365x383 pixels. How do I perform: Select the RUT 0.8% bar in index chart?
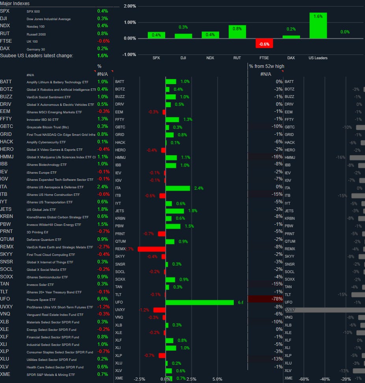point(237,32)
